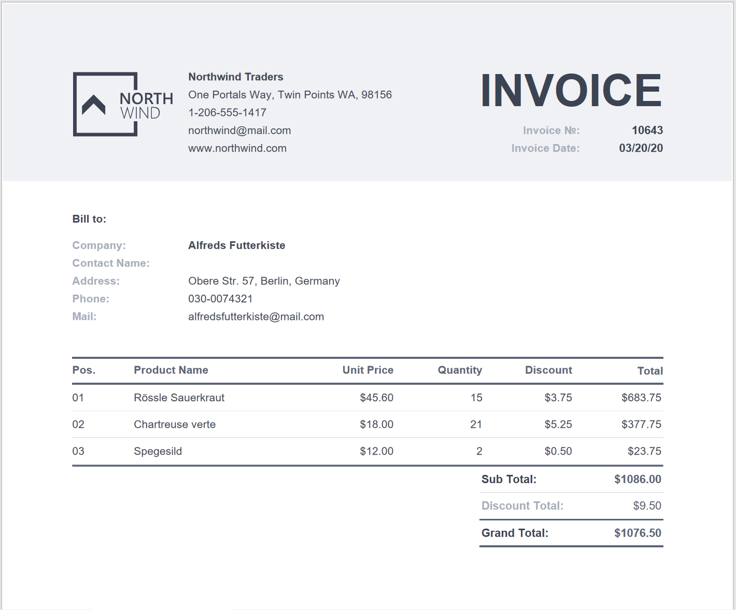Click the Northwind Traders company name
The width and height of the screenshot is (736, 610).
click(235, 77)
